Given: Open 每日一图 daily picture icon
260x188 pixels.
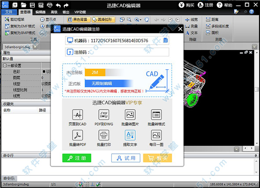Looking at the screenshot, I should pyautogui.click(x=156, y=135).
